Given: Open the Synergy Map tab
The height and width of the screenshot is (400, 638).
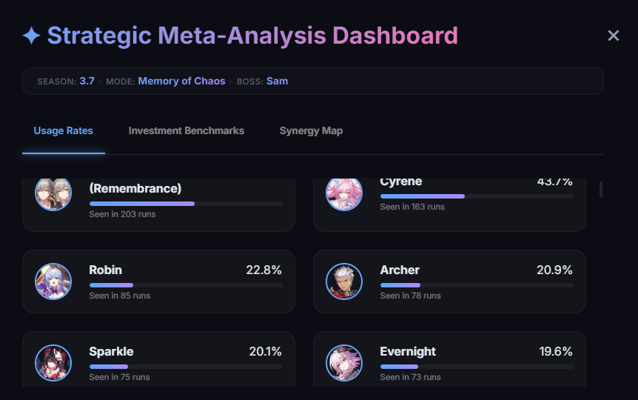Looking at the screenshot, I should (311, 130).
